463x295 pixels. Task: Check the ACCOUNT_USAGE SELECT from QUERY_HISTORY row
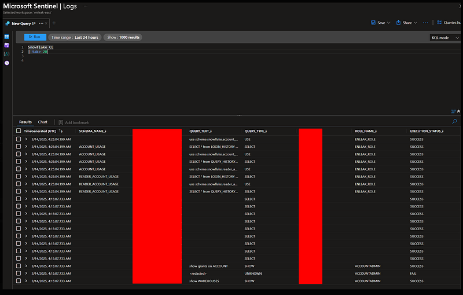(19, 161)
